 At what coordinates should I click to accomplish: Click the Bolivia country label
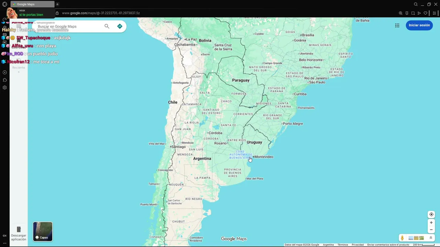click(205, 40)
